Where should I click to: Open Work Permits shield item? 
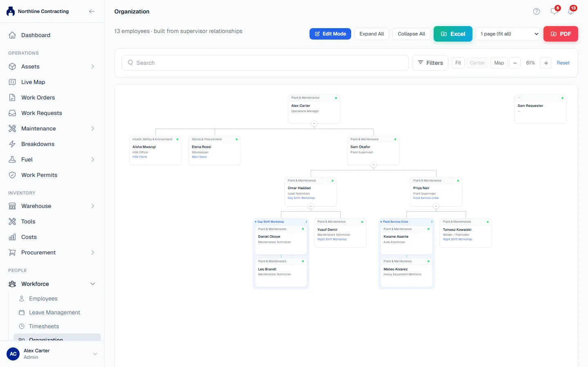[x=52, y=175]
